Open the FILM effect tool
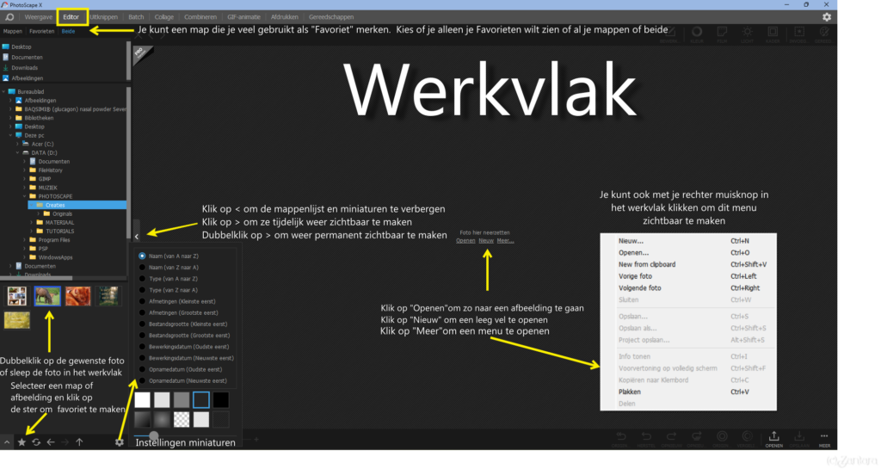881x469 pixels. 722,34
